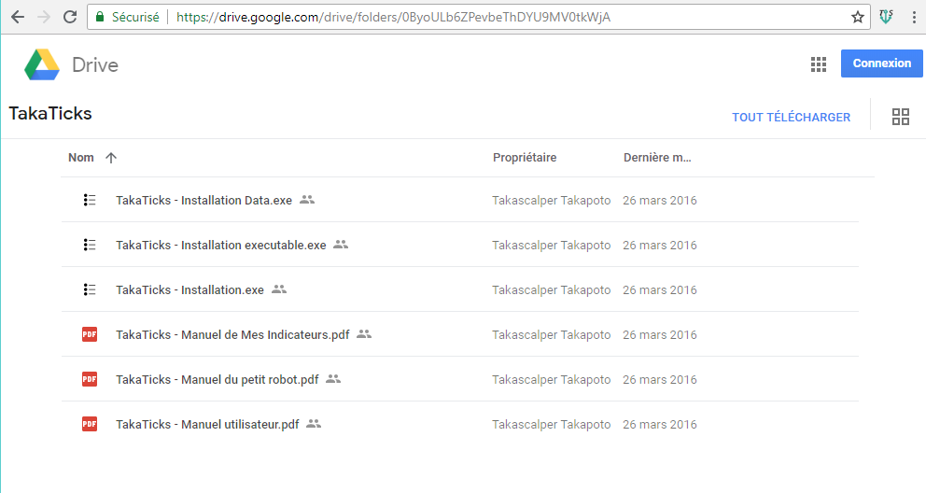Reload the page with the refresh icon
Image resolution: width=926 pixels, height=493 pixels.
tap(70, 17)
